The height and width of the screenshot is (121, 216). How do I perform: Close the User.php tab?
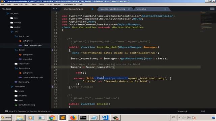(x=165, y=9)
